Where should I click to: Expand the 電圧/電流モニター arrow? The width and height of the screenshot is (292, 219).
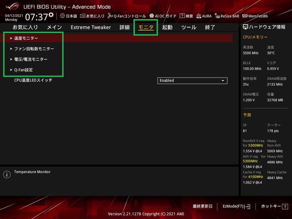tap(11, 59)
